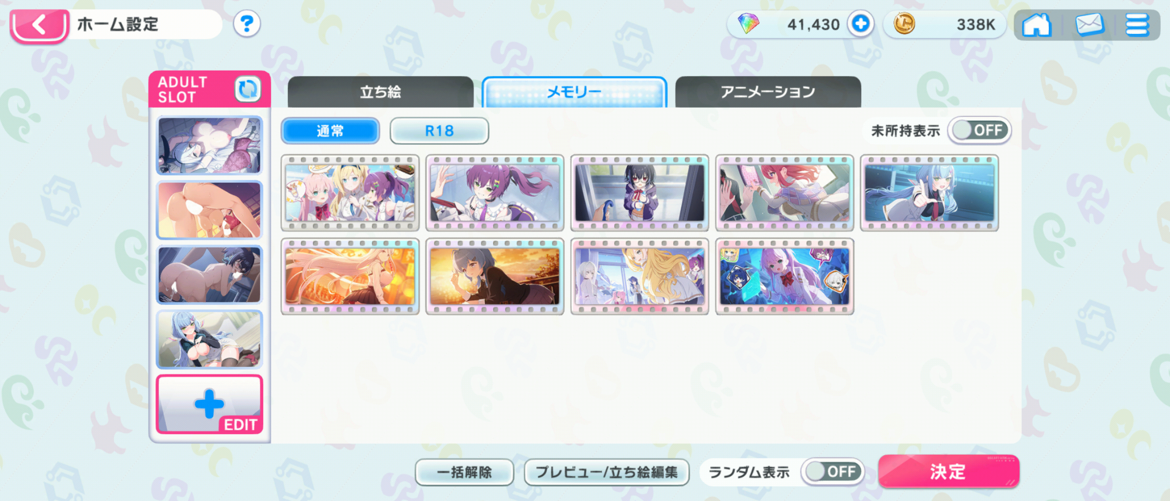Open the mail envelope icon
This screenshot has width=1170, height=501.
click(x=1089, y=25)
